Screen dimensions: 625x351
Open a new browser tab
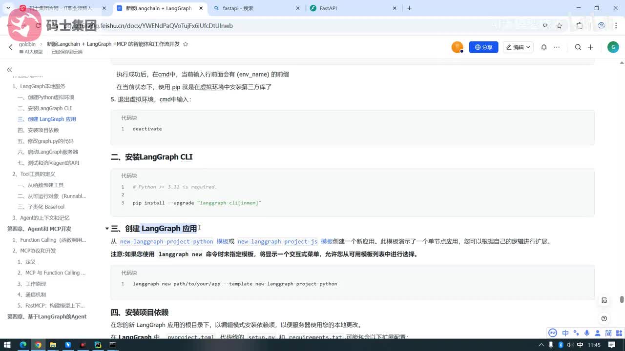(409, 8)
